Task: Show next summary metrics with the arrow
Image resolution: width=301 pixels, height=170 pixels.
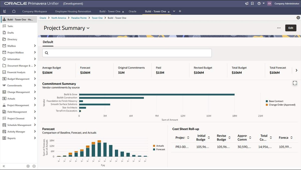Action: [296, 70]
